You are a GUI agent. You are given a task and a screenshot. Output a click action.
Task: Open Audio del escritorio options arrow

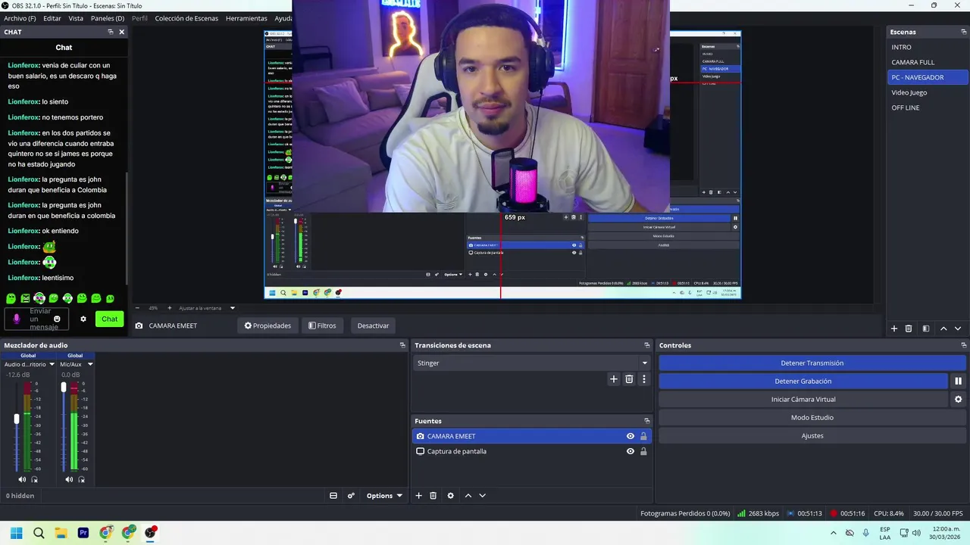(52, 364)
